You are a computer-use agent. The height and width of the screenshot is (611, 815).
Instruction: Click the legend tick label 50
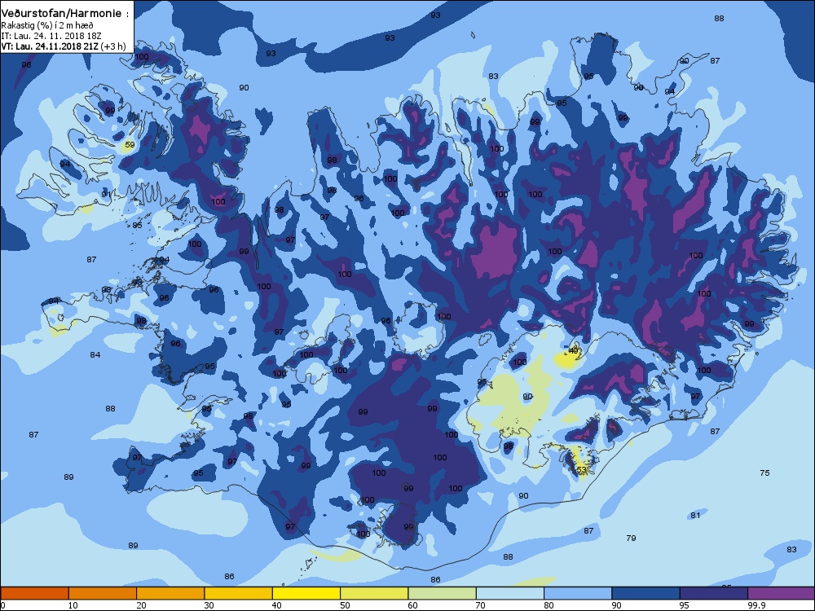tap(345, 604)
